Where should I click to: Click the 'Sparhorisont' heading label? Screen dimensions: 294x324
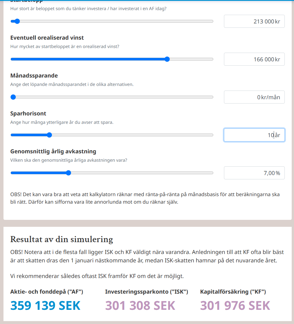click(28, 114)
